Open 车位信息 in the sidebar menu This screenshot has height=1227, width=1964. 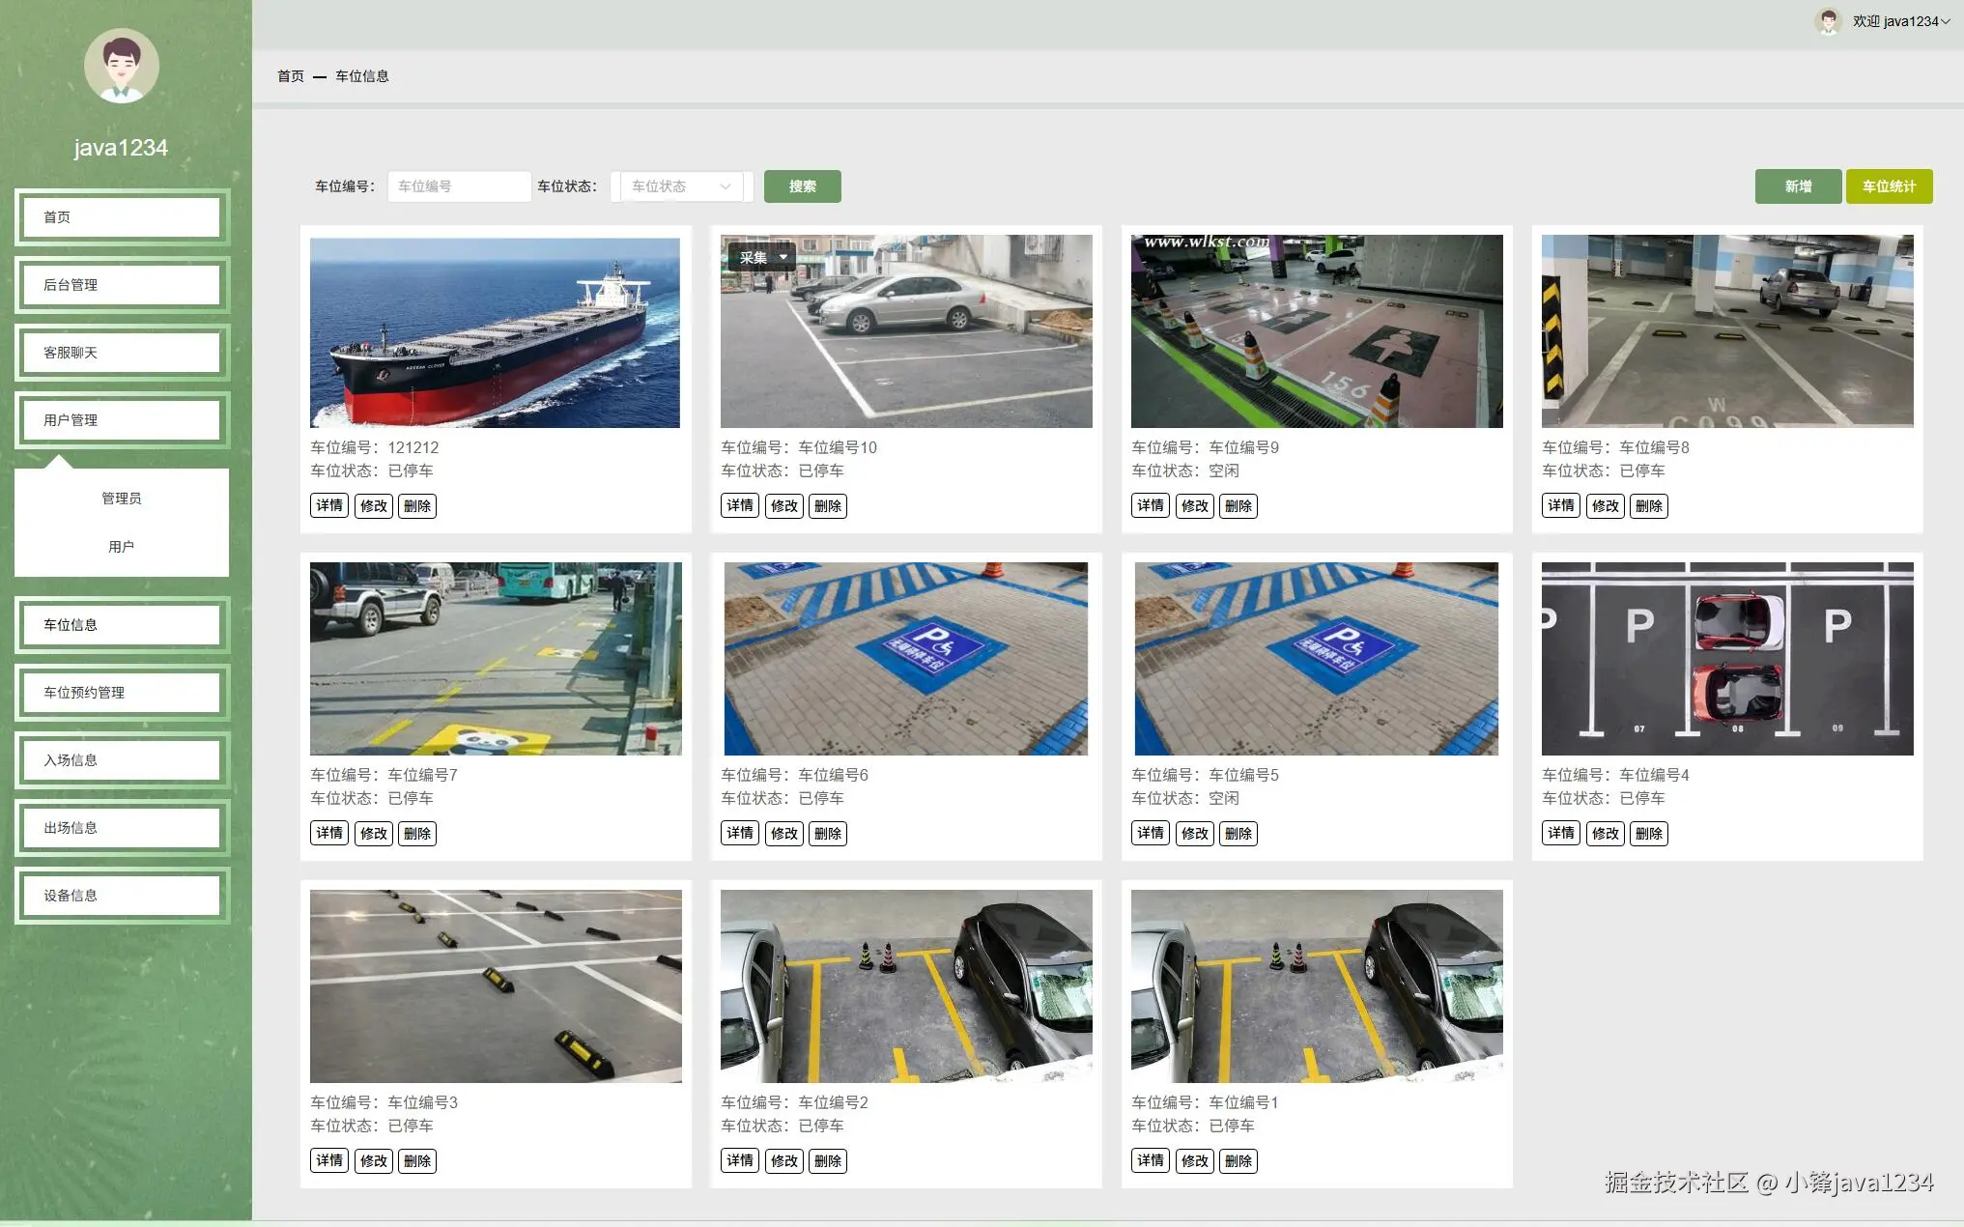(122, 625)
